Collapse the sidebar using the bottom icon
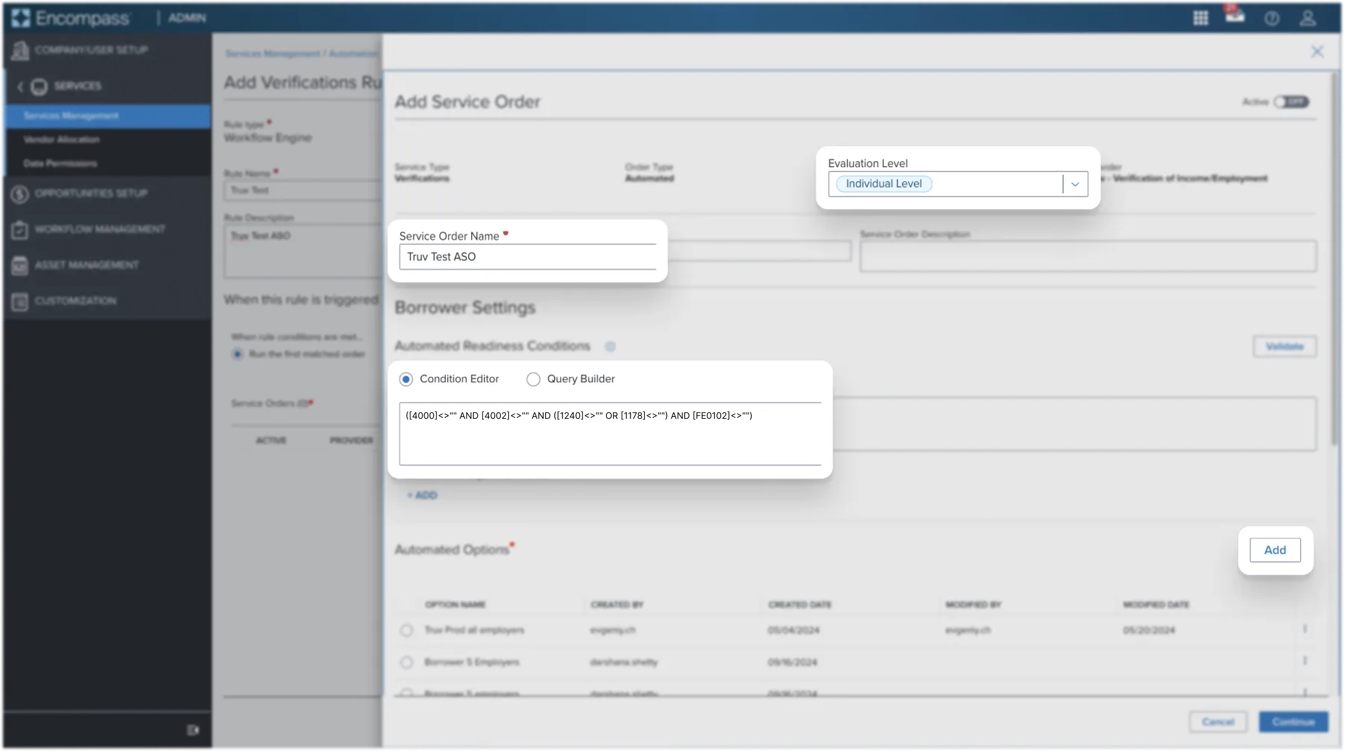The image size is (1348, 751). tap(193, 730)
